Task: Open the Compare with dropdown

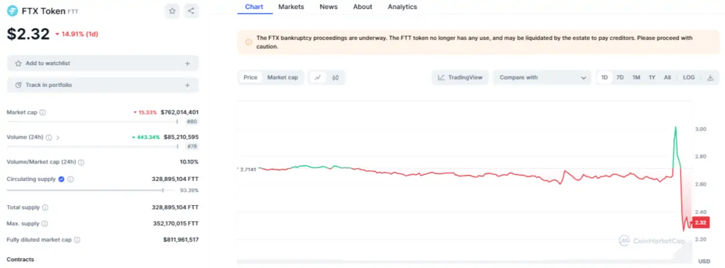Action: pos(543,77)
